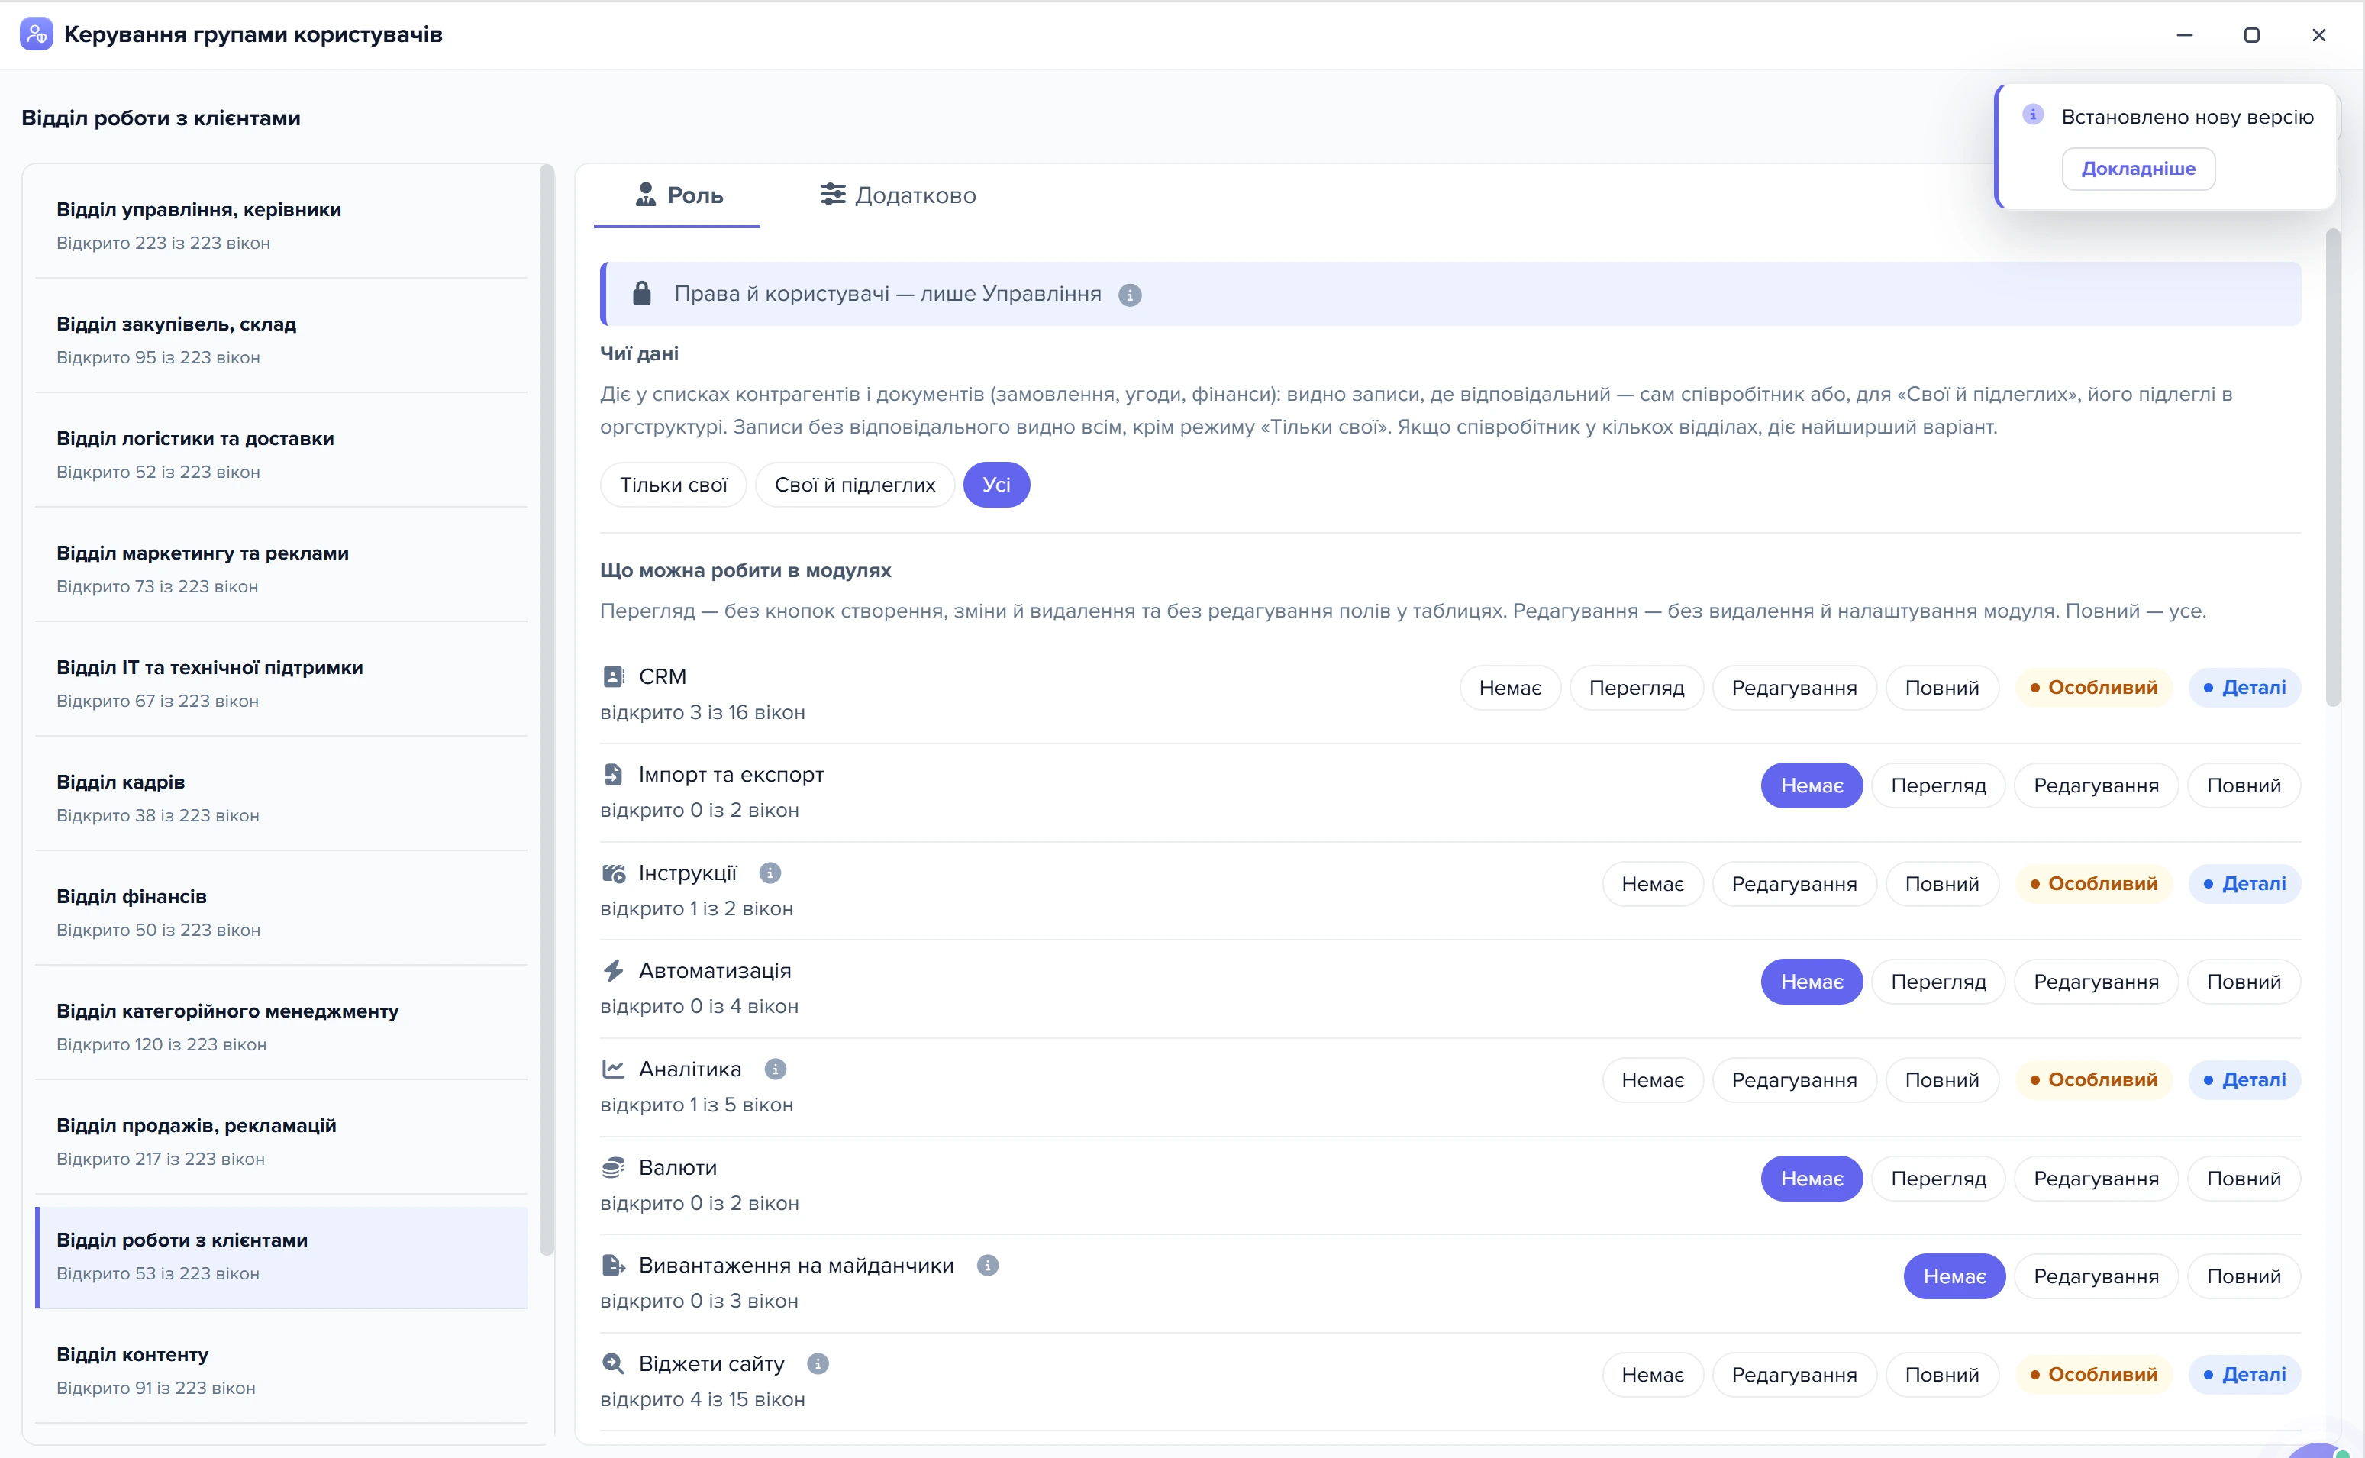
Task: Switch to the Додатково tab
Action: coord(898,195)
